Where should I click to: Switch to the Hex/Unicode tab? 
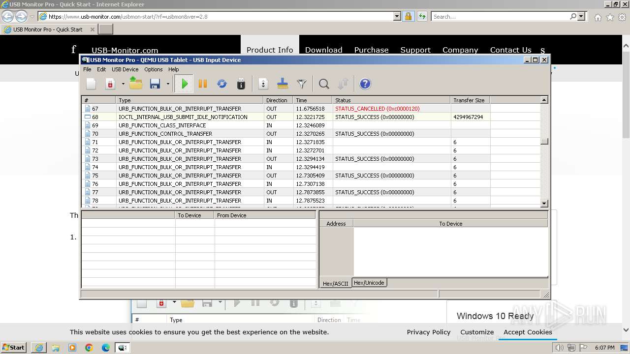pos(369,283)
